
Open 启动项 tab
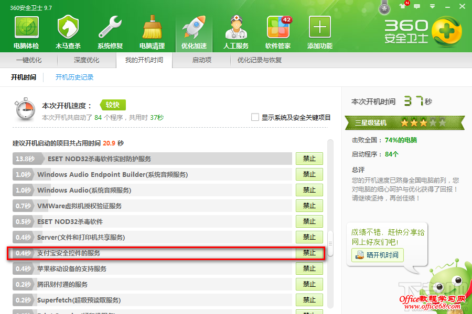tap(202, 60)
